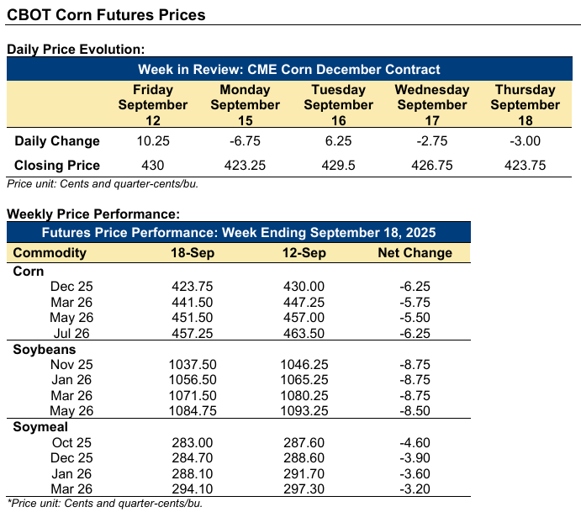Select the "Nov 25" soybeans contract label
Image resolution: width=581 pixels, height=512 pixels.
coord(72,364)
